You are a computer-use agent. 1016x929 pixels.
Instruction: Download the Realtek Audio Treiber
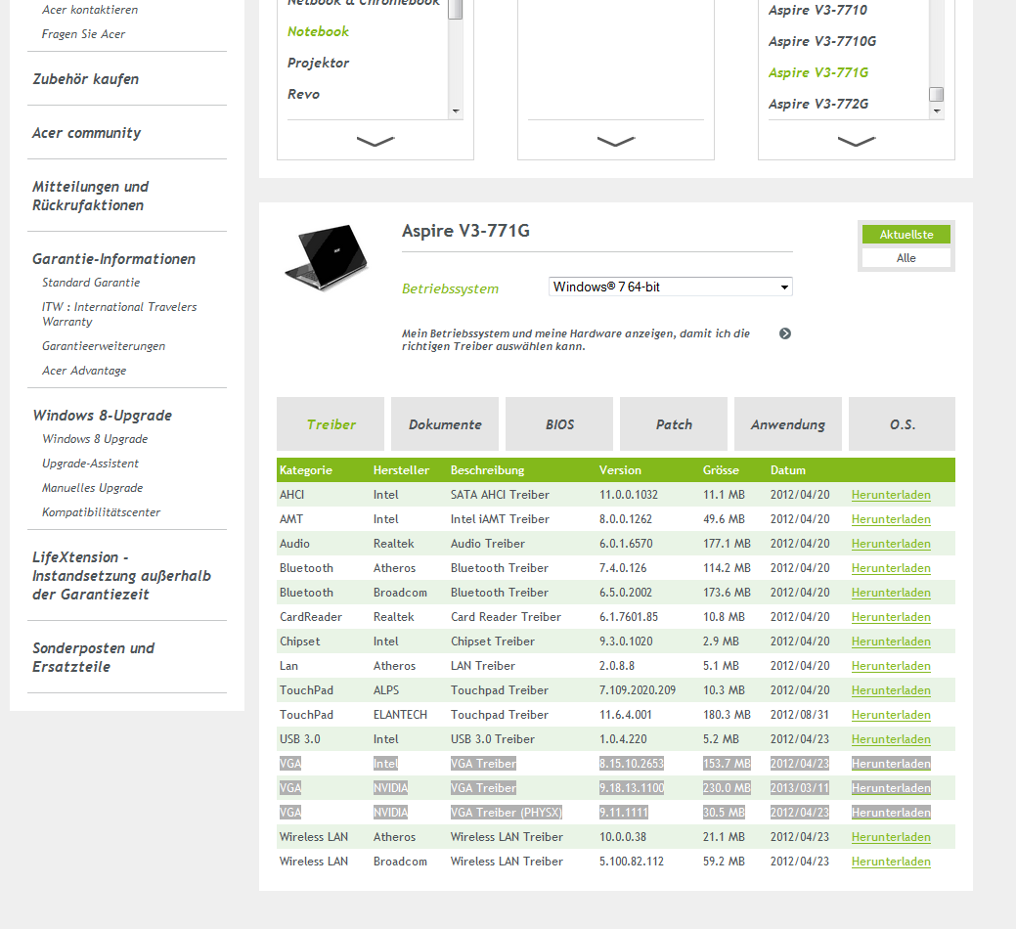click(x=891, y=544)
